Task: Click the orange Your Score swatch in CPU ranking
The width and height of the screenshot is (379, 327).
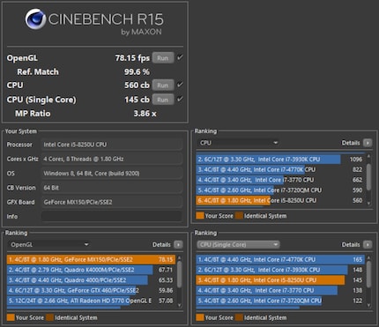Action: click(x=200, y=216)
